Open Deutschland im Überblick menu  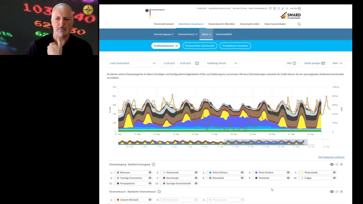(x=221, y=24)
